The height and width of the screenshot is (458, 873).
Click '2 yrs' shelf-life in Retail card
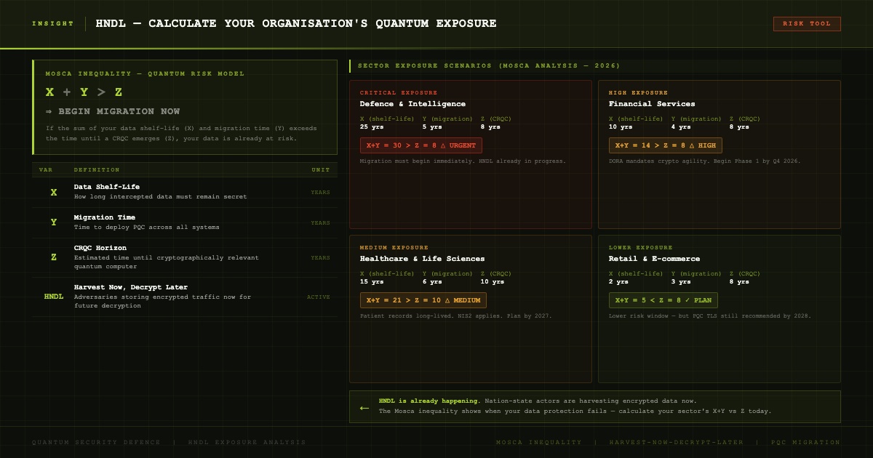coord(618,282)
